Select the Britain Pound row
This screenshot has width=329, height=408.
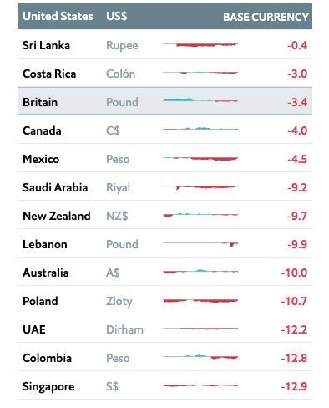coord(164,101)
